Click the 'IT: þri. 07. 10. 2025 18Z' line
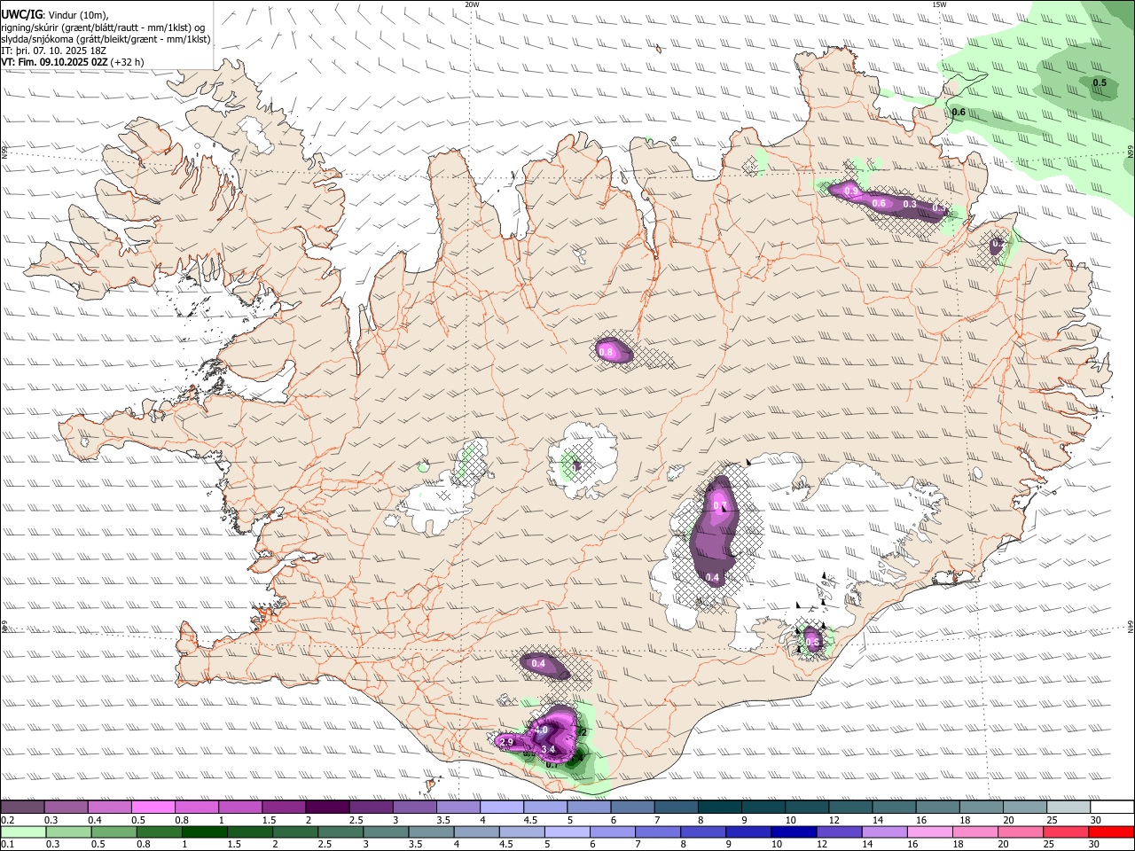Screen dimensions: 1135x851 click(x=53, y=51)
